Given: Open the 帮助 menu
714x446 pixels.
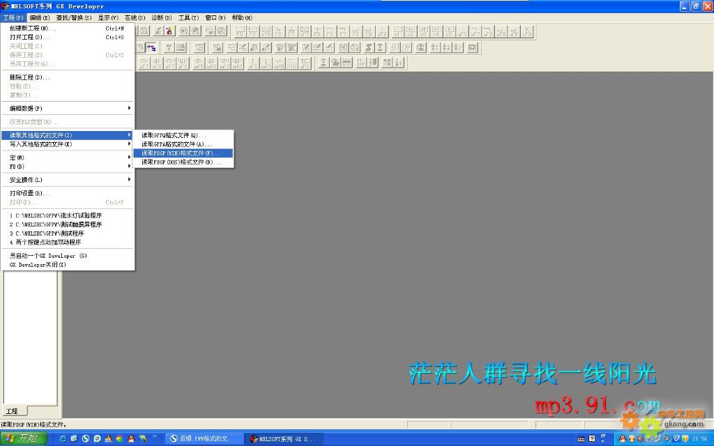Looking at the screenshot, I should (242, 17).
